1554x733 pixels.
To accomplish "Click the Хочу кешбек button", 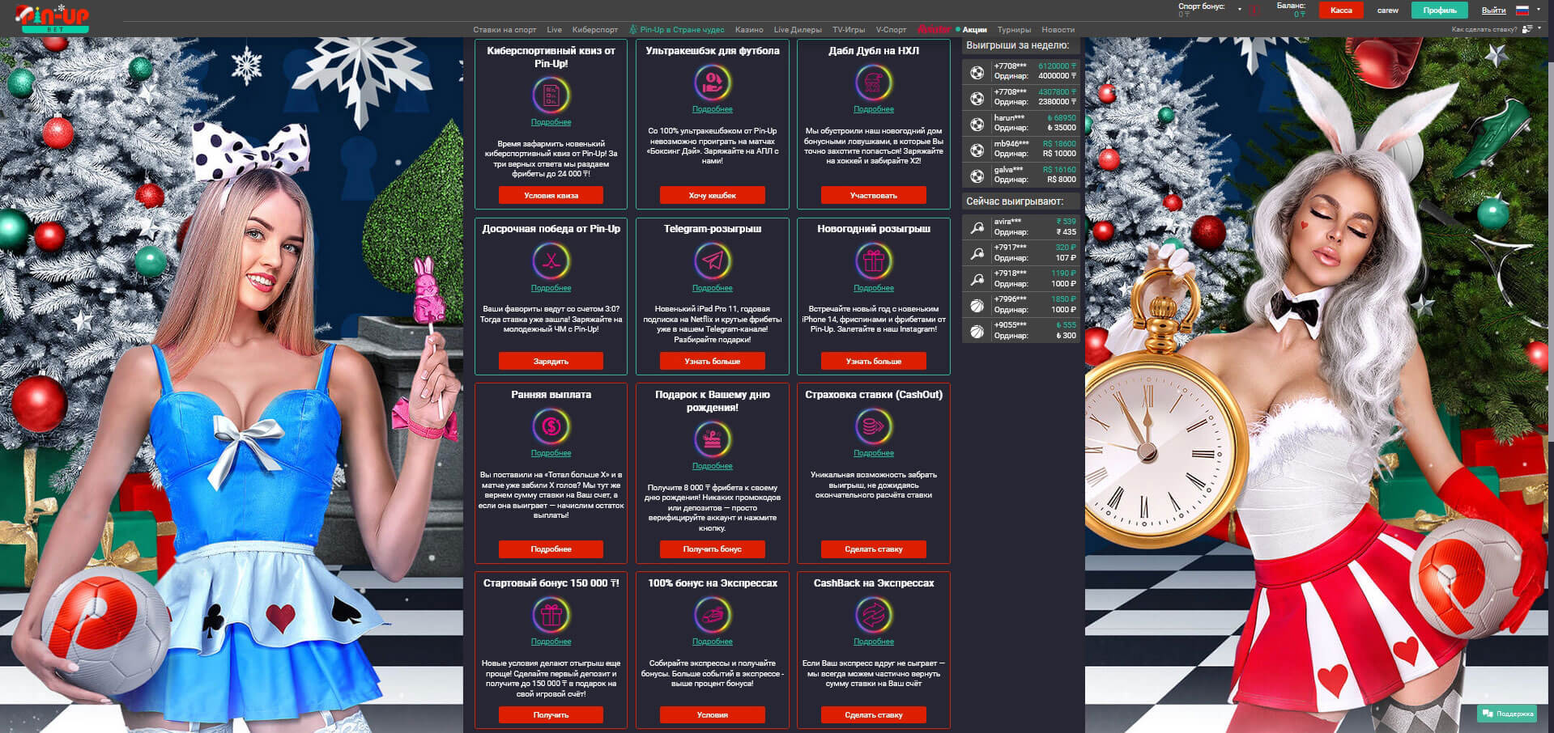I will [x=712, y=195].
